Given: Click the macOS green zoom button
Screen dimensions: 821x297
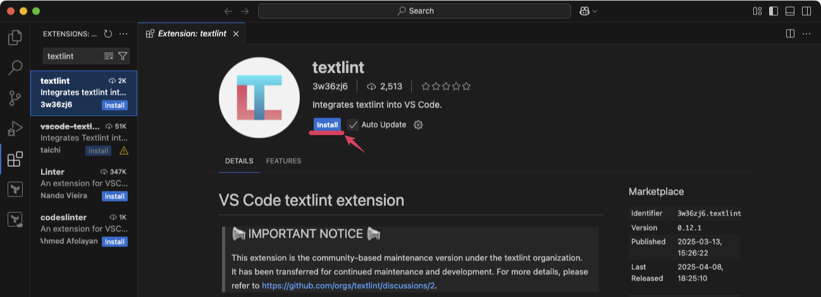Looking at the screenshot, I should pyautogui.click(x=36, y=11).
